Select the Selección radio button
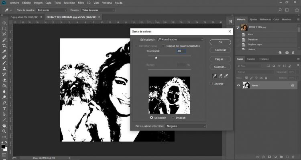The width and height of the screenshot is (301, 160). point(151,118)
